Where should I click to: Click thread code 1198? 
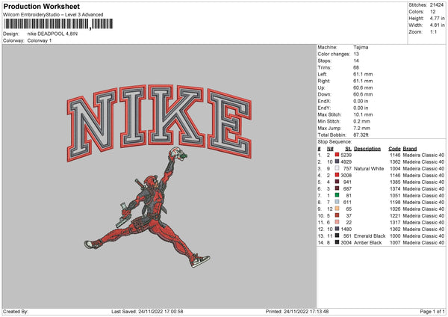click(395, 203)
